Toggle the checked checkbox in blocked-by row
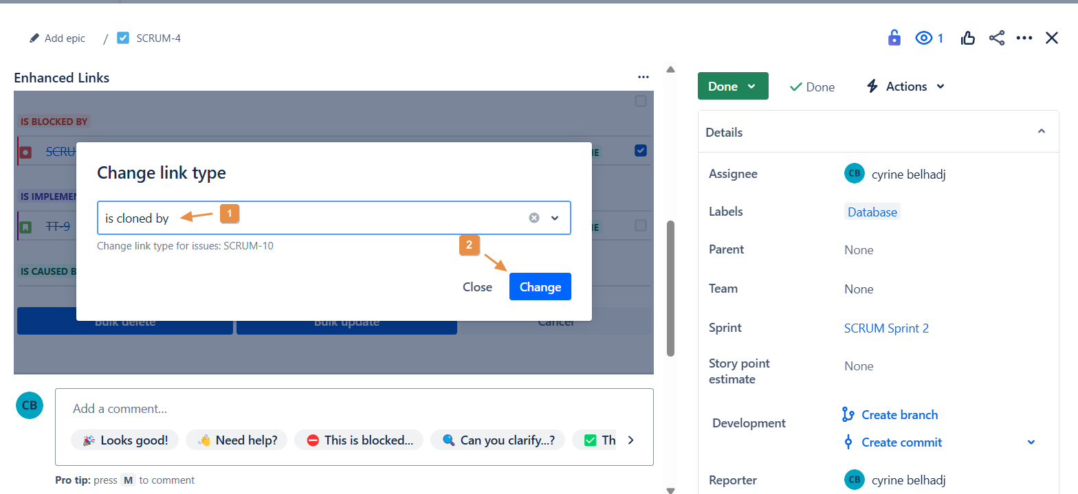Screen dimensions: 1078x494 (641, 150)
